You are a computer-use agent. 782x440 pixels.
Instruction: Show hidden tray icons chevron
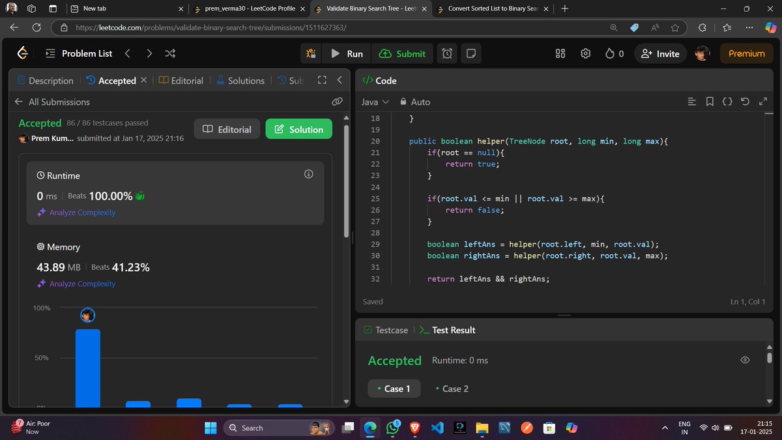pos(665,428)
